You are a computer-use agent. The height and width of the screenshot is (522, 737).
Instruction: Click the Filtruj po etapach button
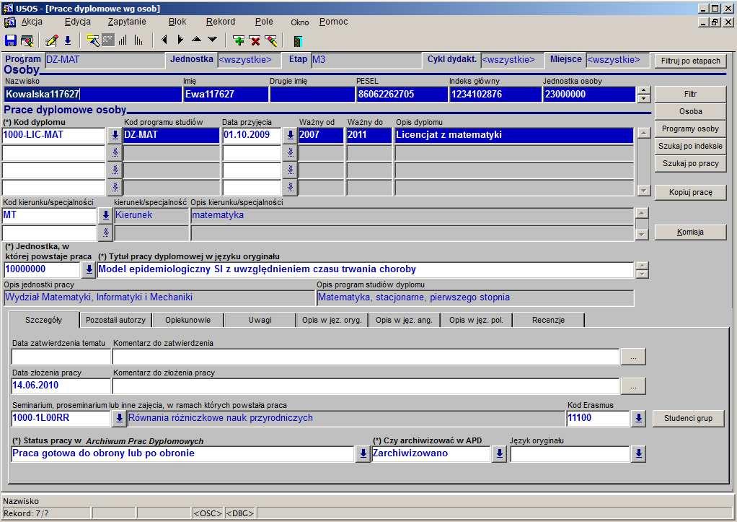click(x=690, y=61)
